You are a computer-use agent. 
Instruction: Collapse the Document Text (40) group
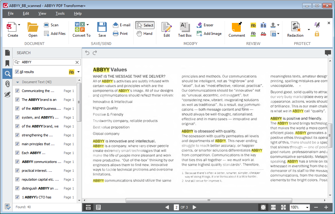coord(18,82)
